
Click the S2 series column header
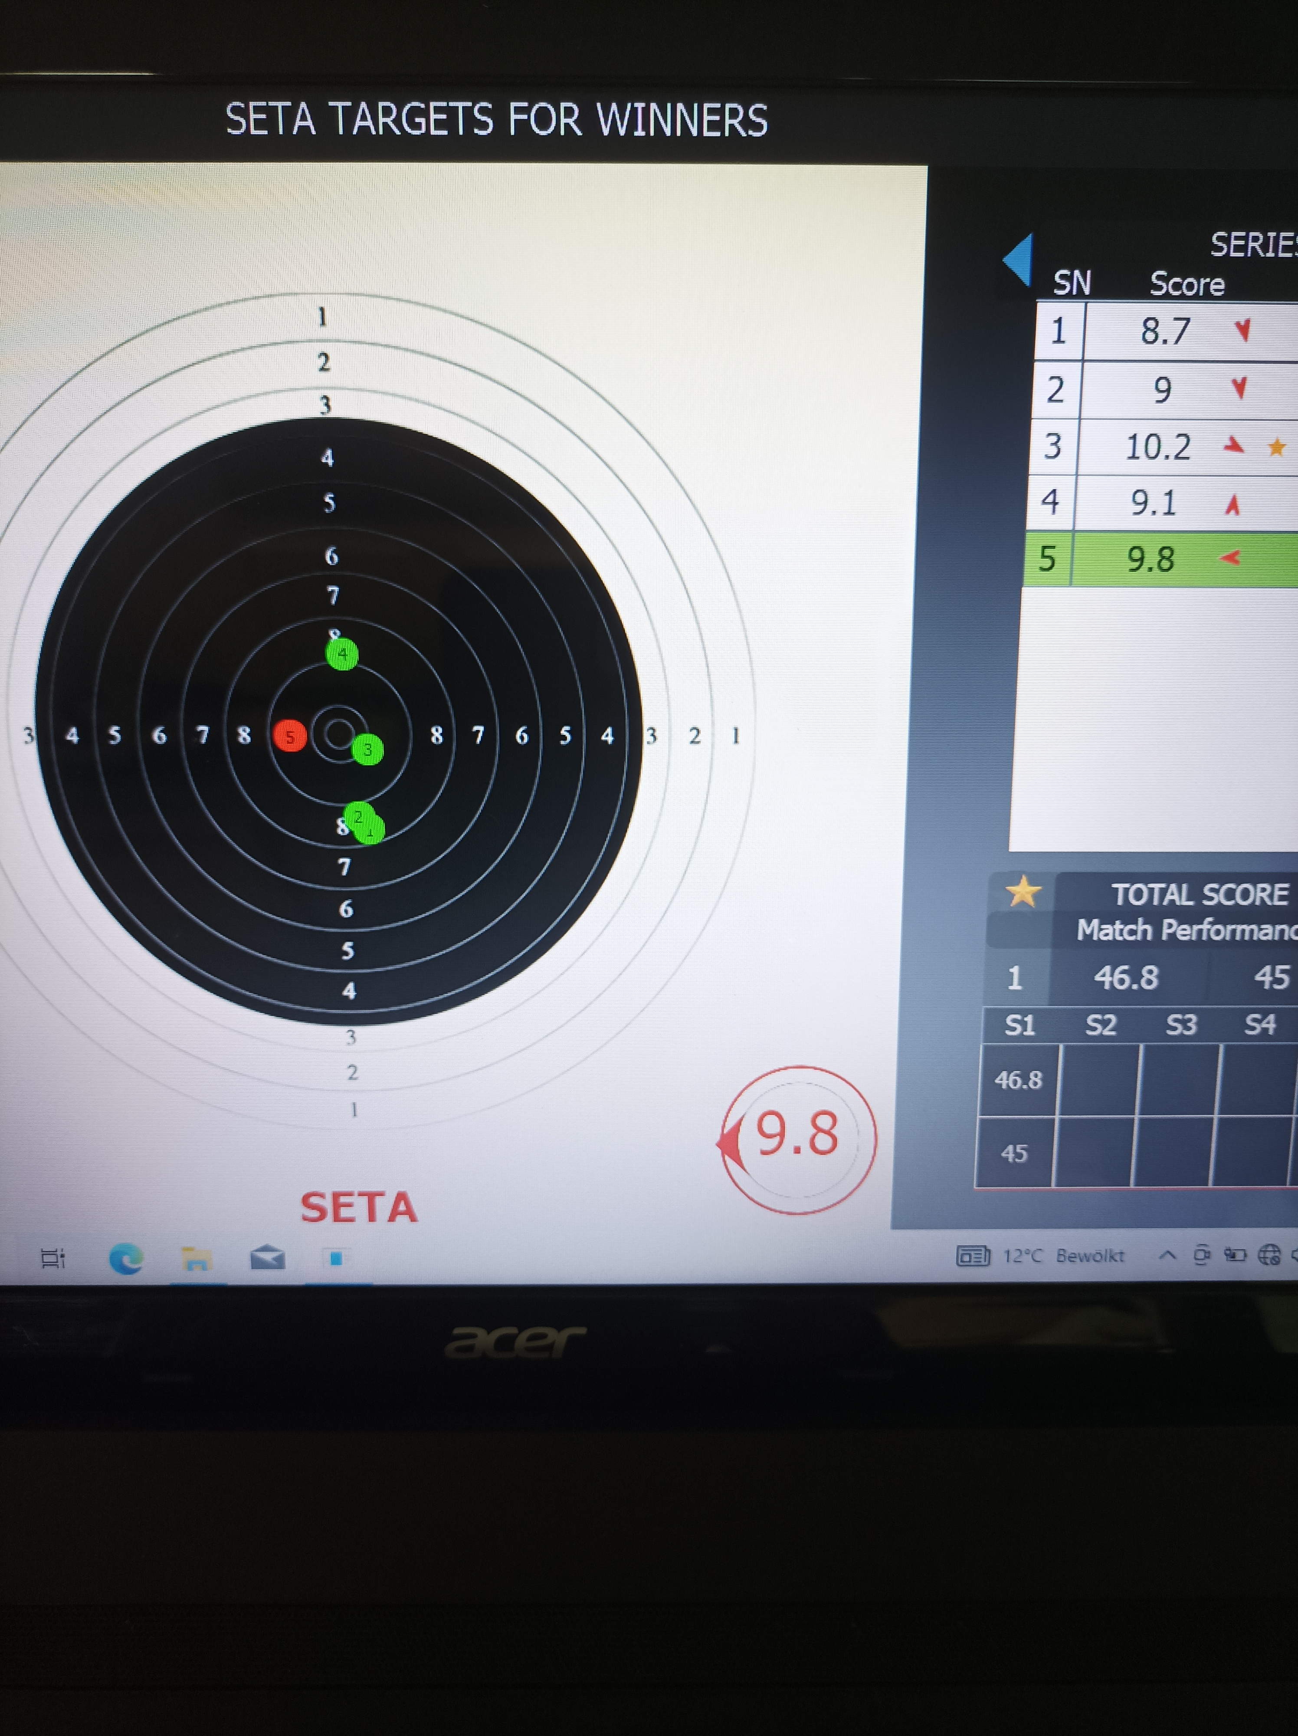coord(1100,1025)
